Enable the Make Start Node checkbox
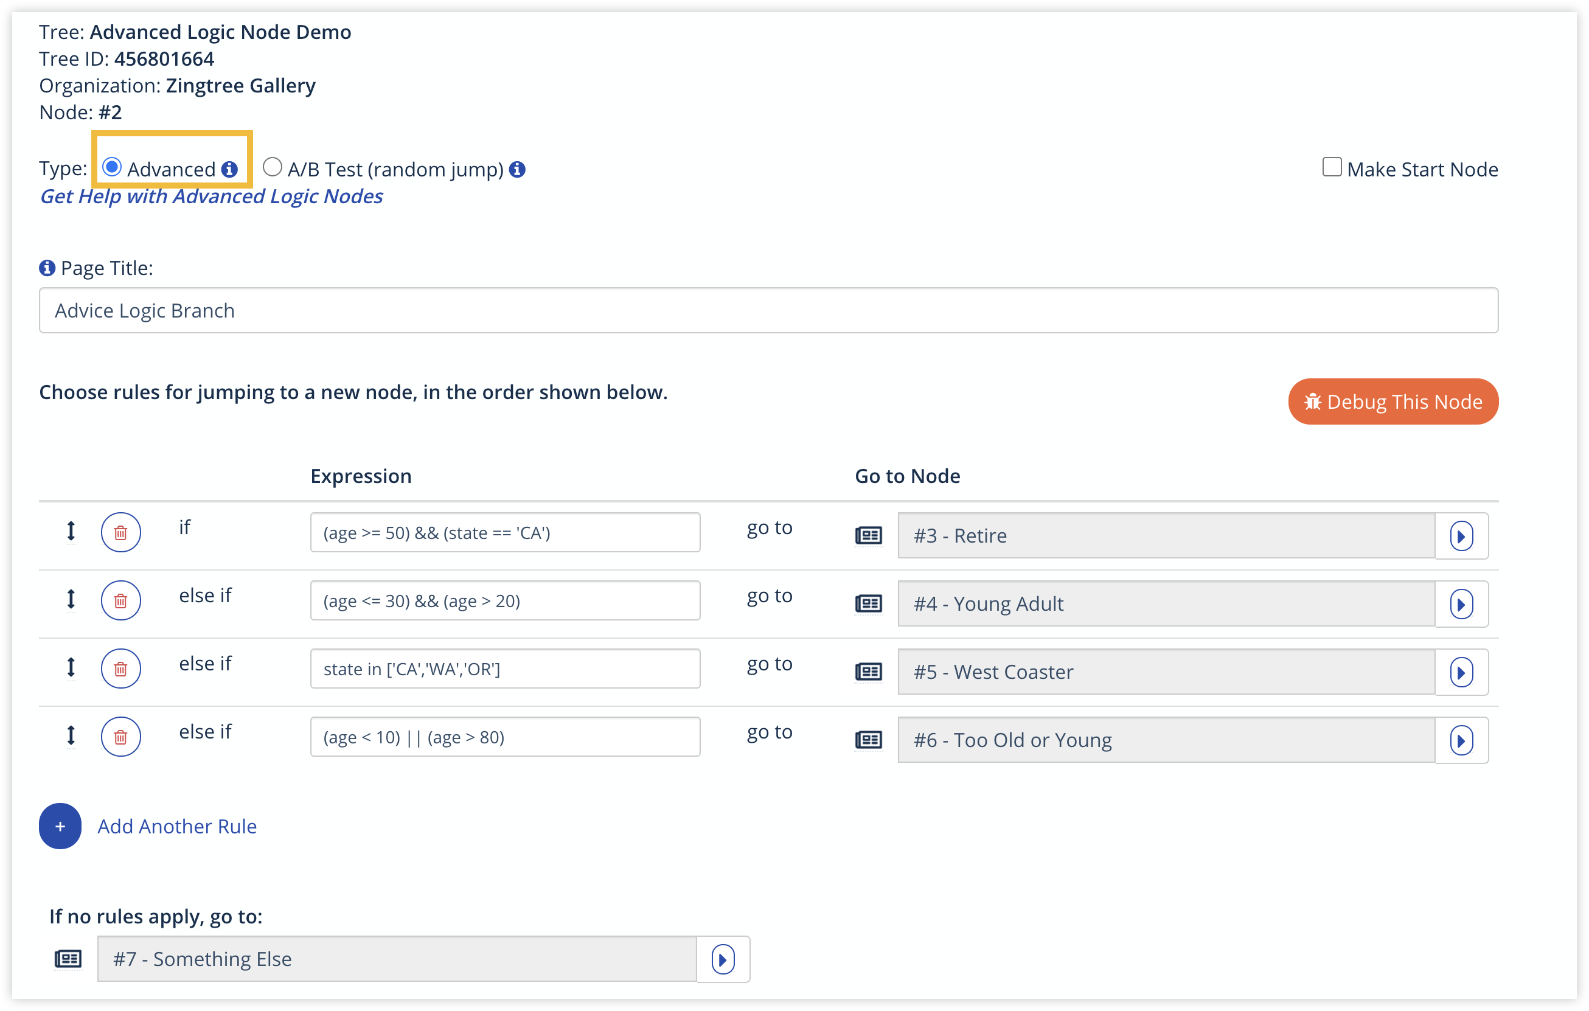This screenshot has height=1011, width=1589. (1332, 168)
